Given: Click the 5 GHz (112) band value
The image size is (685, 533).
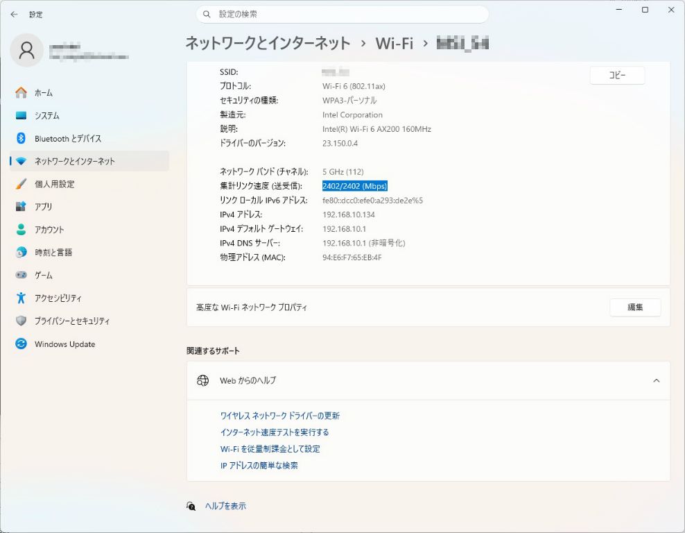Looking at the screenshot, I should [x=343, y=172].
